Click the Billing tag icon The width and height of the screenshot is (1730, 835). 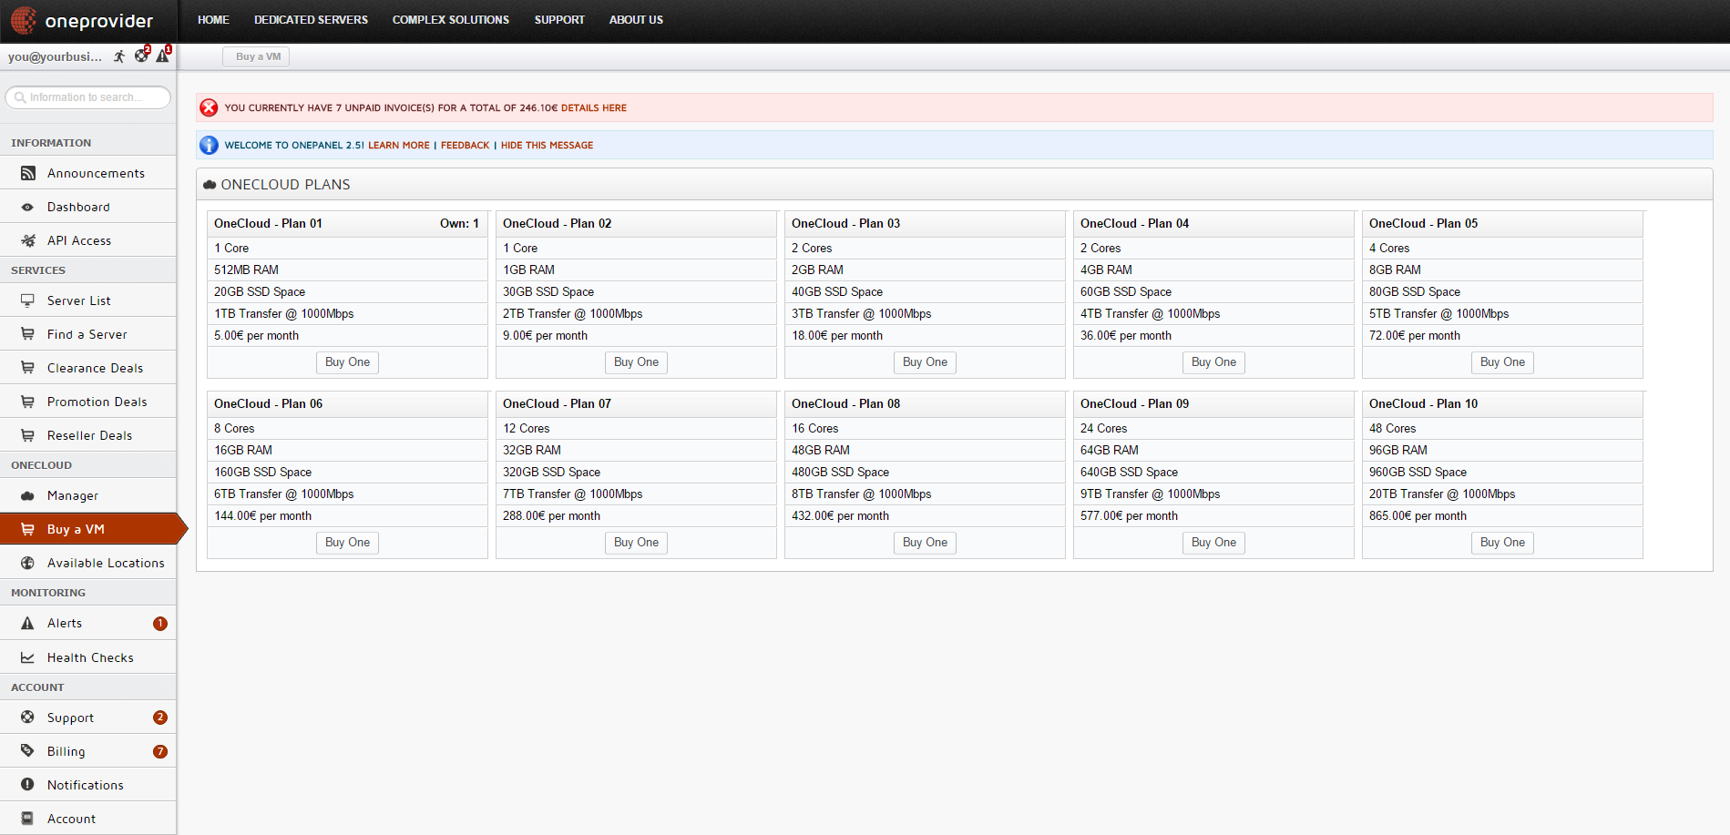click(28, 751)
